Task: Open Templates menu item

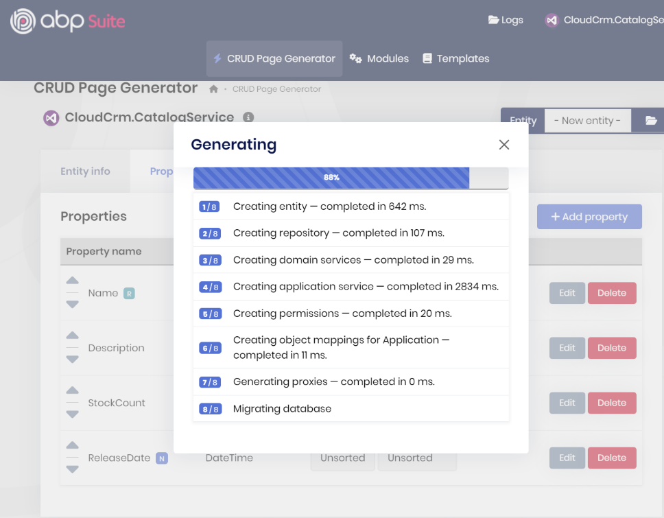Action: point(455,58)
